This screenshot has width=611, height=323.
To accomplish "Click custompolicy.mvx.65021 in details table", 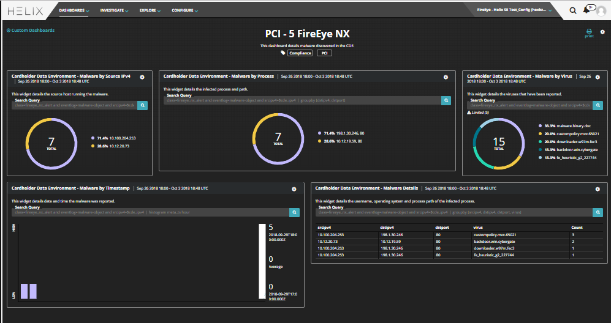I will click(495, 235).
